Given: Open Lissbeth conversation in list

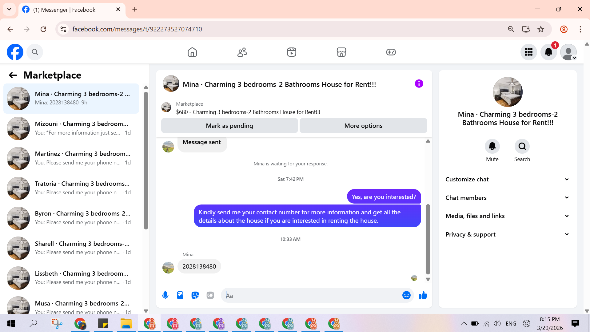Looking at the screenshot, I should [x=71, y=278].
